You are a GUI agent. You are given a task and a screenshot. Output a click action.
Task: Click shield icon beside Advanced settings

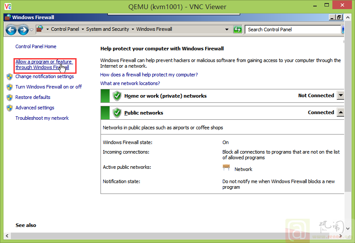click(10, 108)
